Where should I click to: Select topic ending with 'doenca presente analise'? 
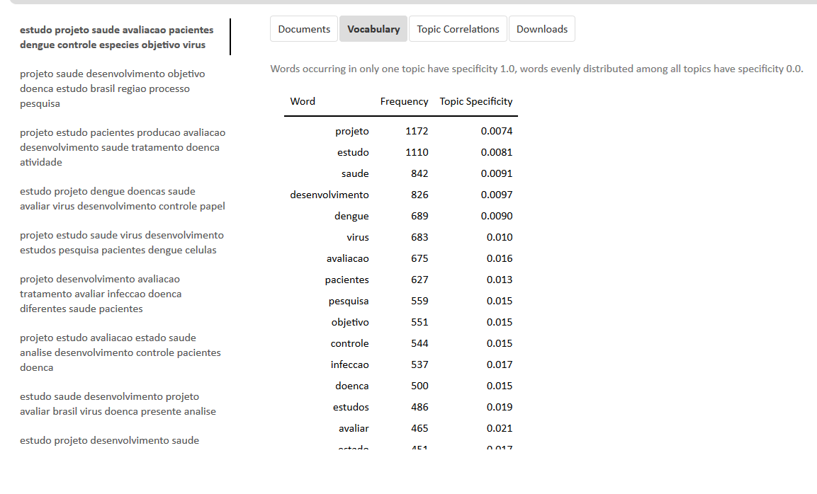click(x=117, y=404)
